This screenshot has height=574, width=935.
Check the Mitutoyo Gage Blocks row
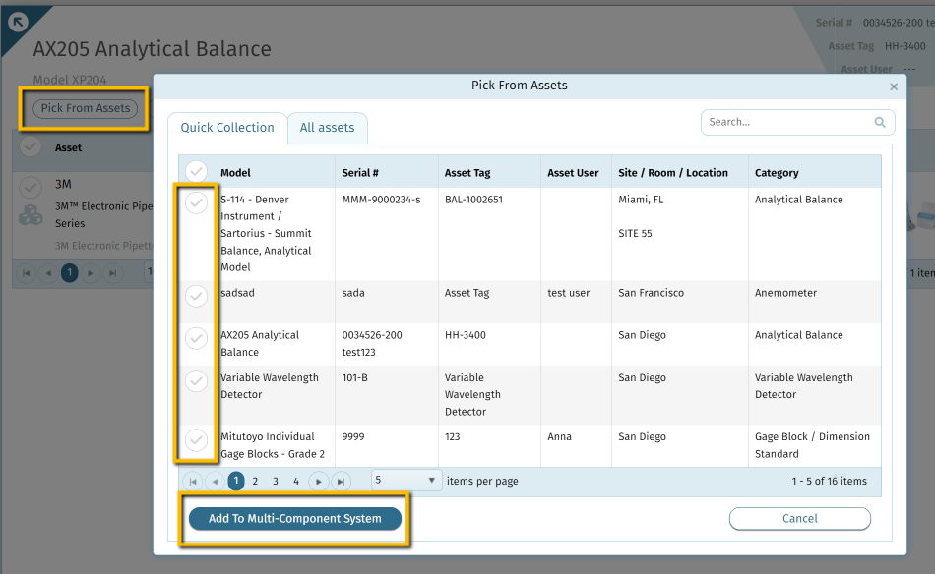tap(196, 440)
